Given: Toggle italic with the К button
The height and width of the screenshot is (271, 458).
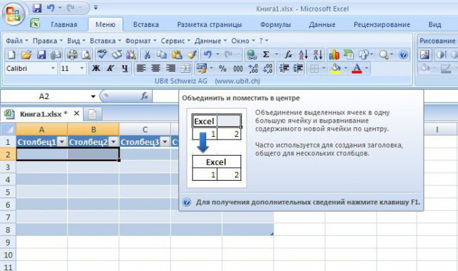Looking at the screenshot, I should tap(110, 69).
